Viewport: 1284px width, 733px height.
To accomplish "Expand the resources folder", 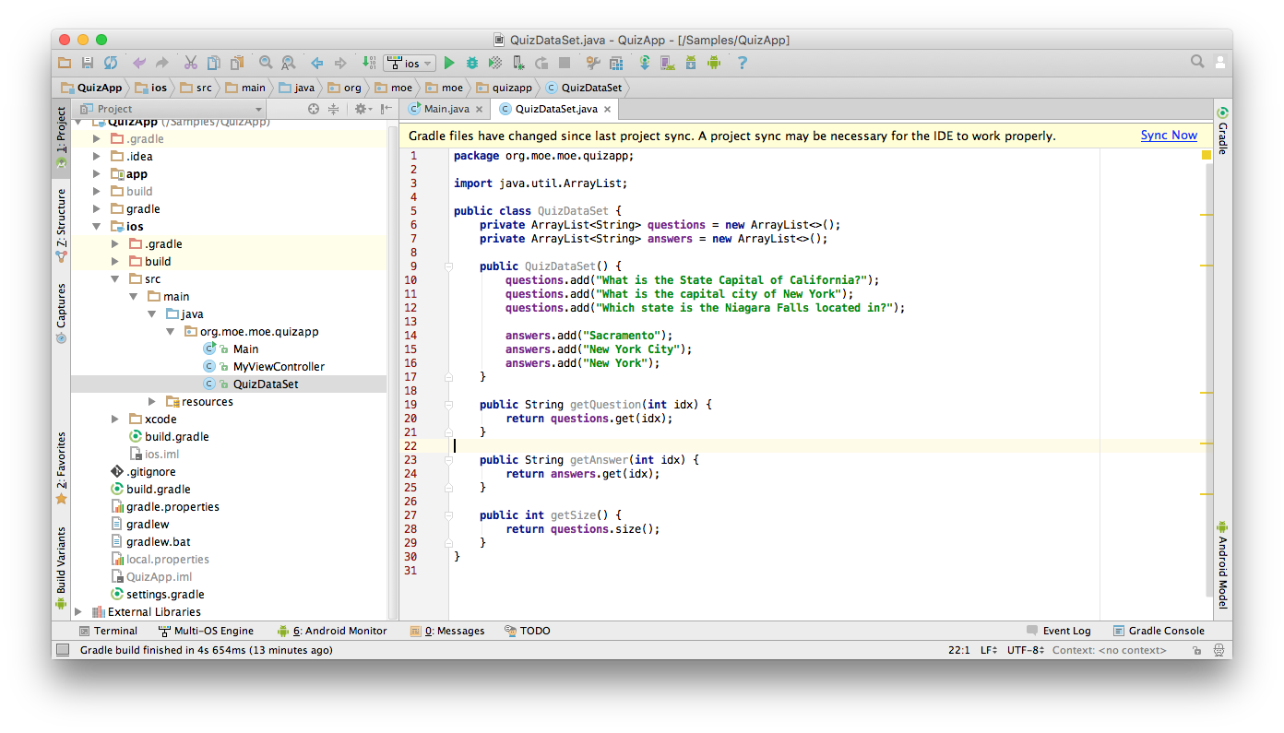I will point(152,401).
